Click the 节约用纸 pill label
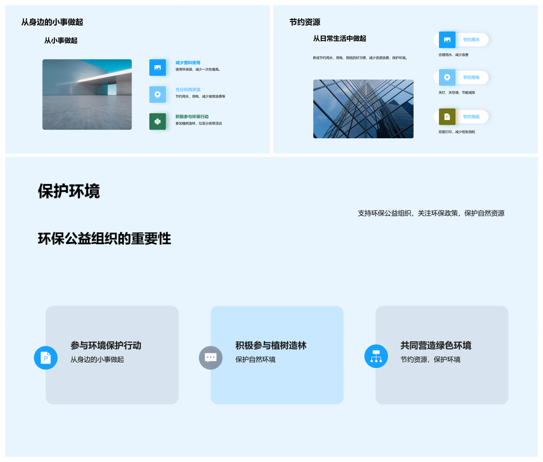Image resolution: width=543 pixels, height=462 pixels. [471, 117]
